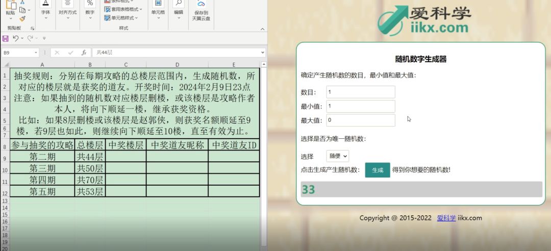Select cell 共70层
551x251 pixels.
(x=90, y=180)
